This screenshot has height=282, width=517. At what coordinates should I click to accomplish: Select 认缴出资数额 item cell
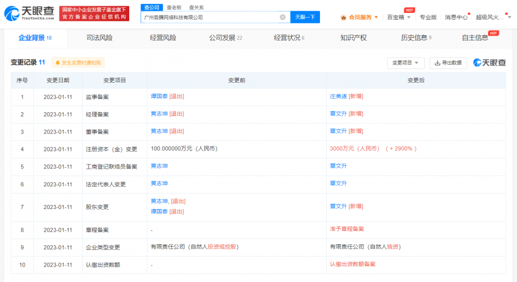[103, 265]
